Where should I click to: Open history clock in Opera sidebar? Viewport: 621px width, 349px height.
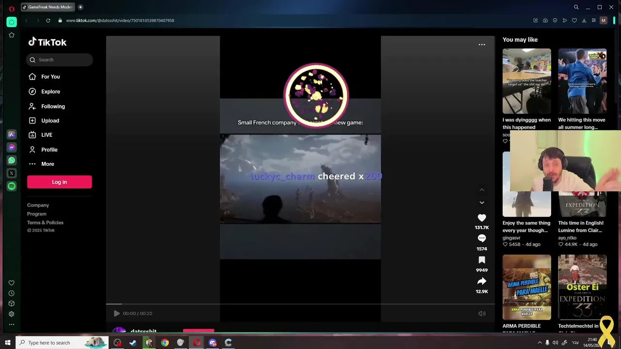[12, 293]
